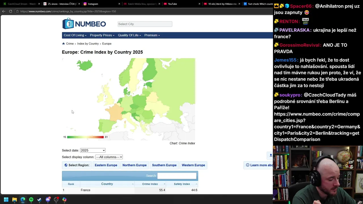The height and width of the screenshot is (204, 363).
Task: Click the info icon next to Learn more
Action: point(248,165)
